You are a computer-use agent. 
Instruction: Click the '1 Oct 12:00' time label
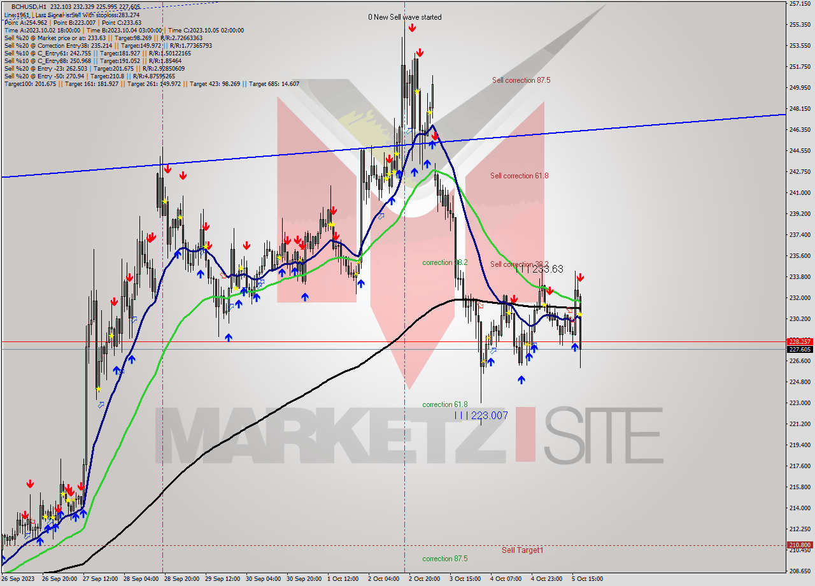tap(344, 579)
